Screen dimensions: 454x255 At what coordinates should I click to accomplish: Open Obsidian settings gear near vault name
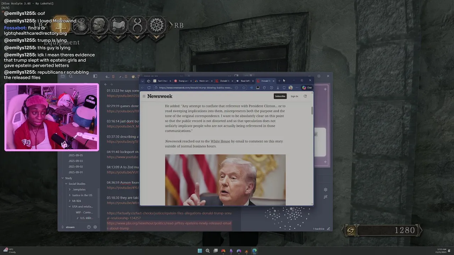pyautogui.click(x=95, y=227)
